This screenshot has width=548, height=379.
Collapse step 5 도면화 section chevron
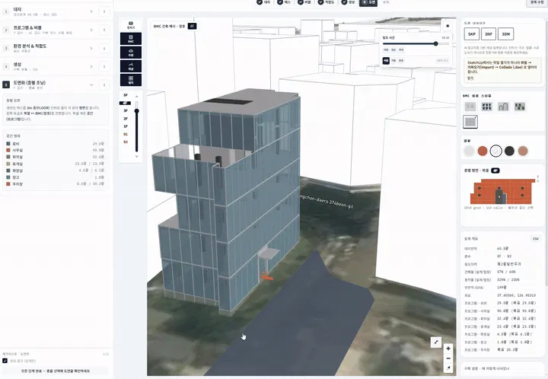point(91,84)
